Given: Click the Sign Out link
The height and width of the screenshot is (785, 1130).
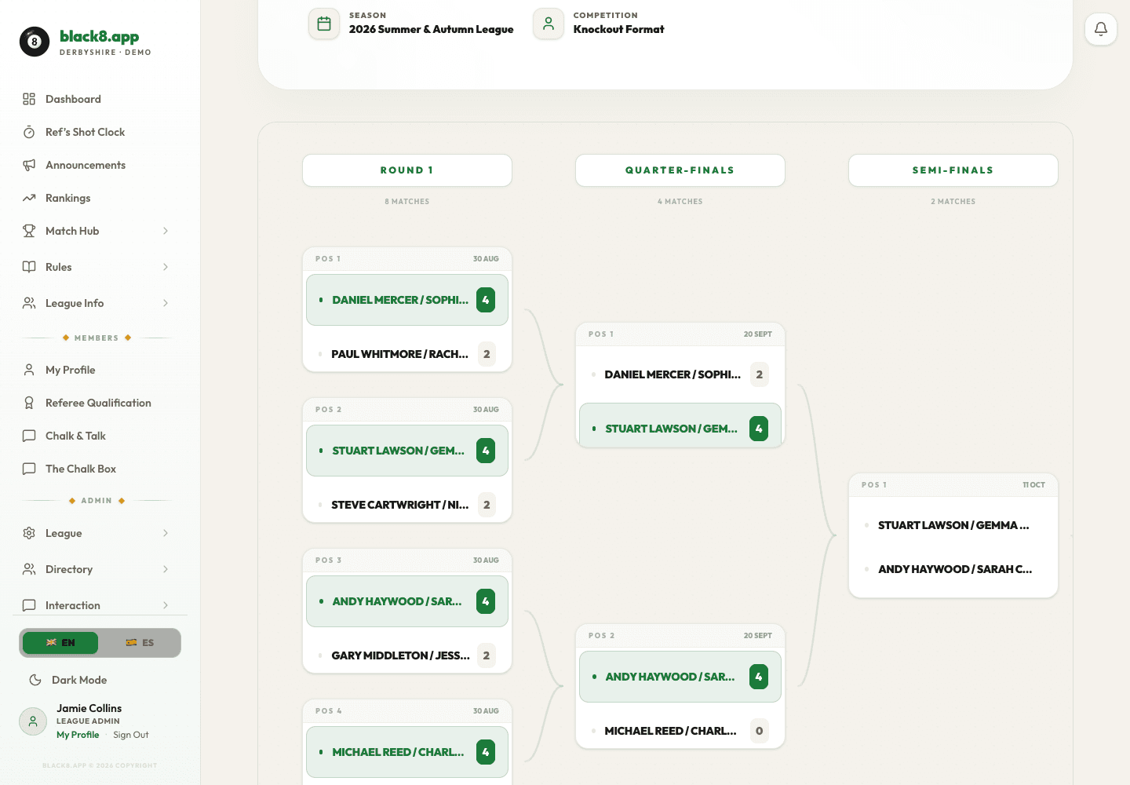Looking at the screenshot, I should (130, 735).
